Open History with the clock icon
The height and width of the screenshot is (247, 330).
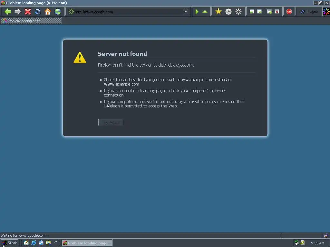pyautogui.click(x=228, y=12)
